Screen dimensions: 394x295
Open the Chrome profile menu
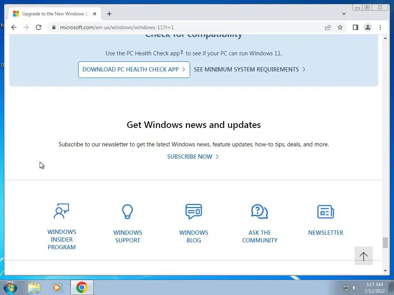pos(368,27)
